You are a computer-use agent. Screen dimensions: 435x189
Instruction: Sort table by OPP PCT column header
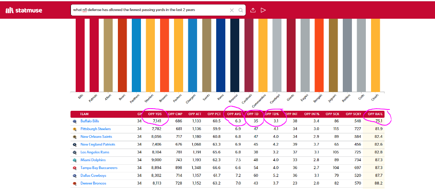point(214,114)
